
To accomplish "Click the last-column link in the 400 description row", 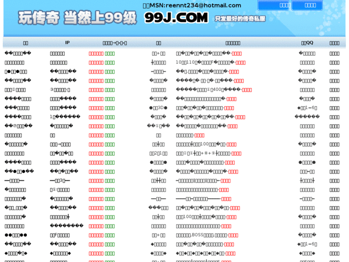I will pyautogui.click(x=334, y=90).
